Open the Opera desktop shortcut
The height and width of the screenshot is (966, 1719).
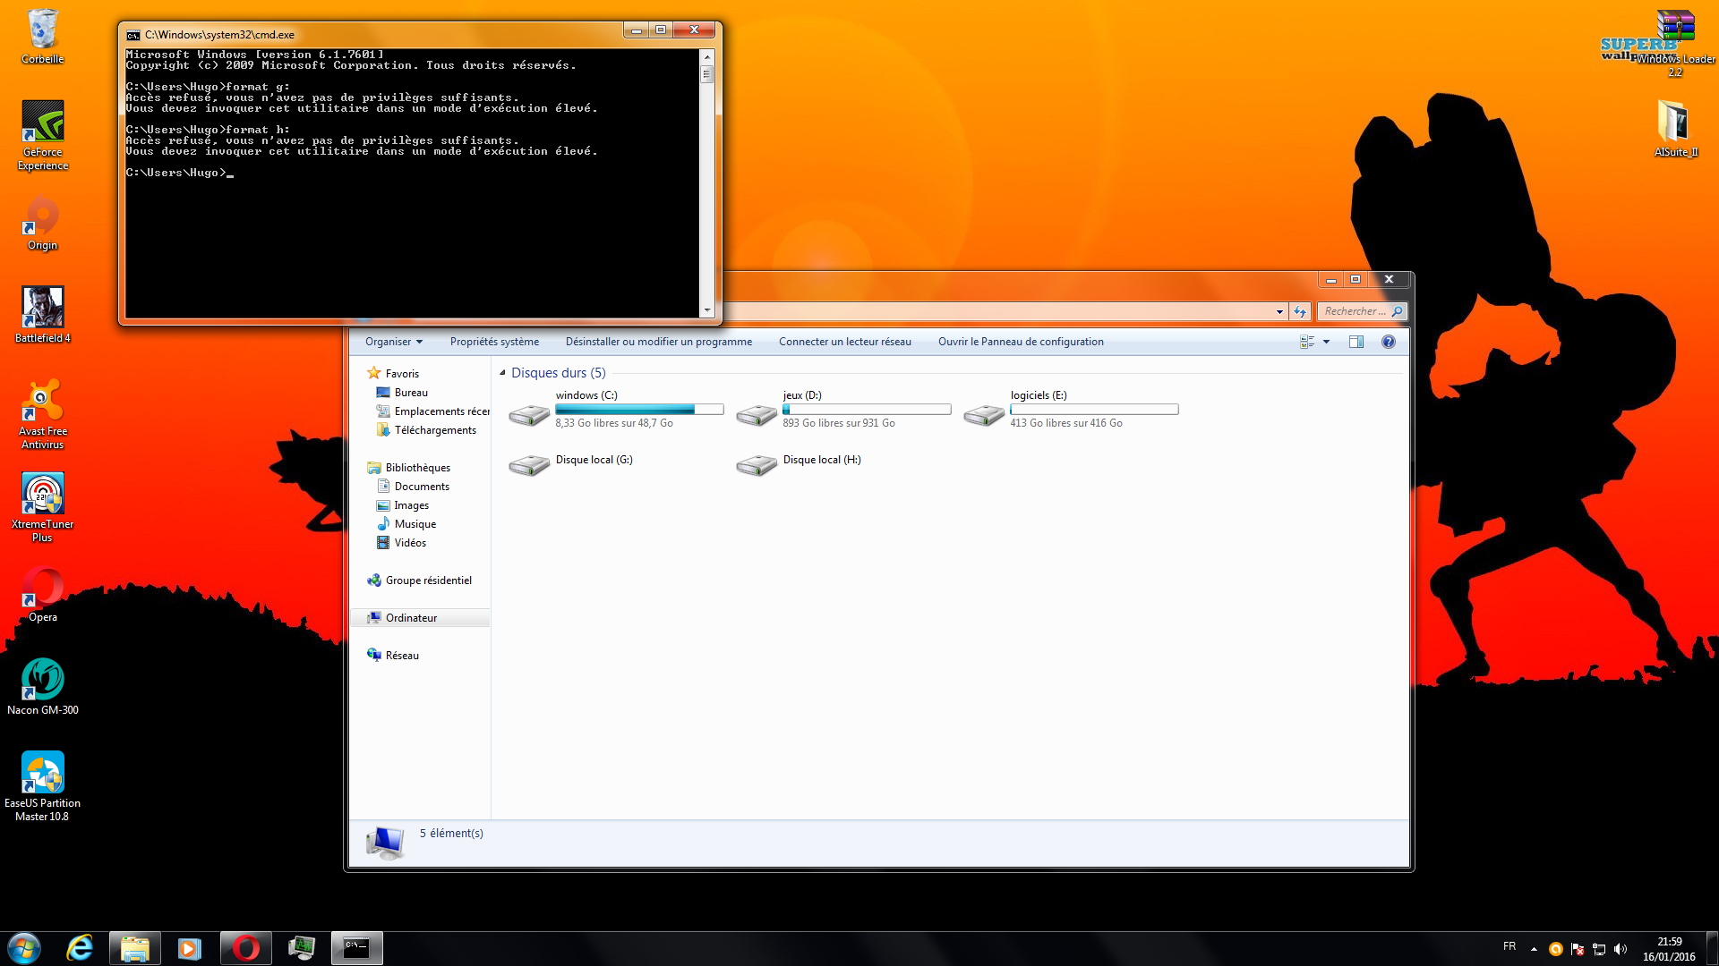click(42, 594)
